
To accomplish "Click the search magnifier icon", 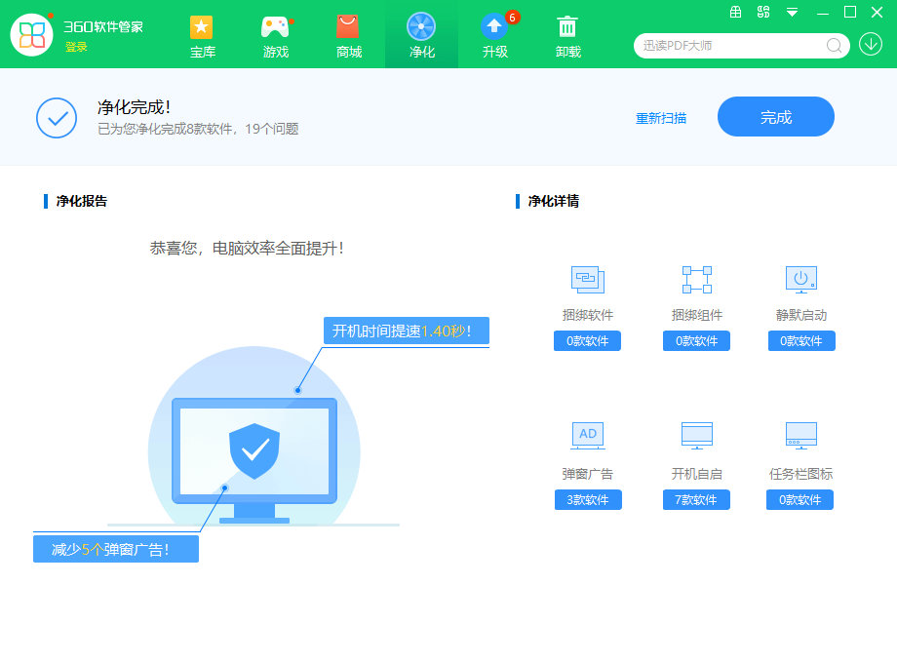I will tap(834, 45).
